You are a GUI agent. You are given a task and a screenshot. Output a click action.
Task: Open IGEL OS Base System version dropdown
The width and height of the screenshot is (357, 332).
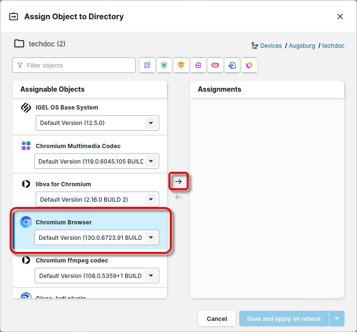[151, 123]
